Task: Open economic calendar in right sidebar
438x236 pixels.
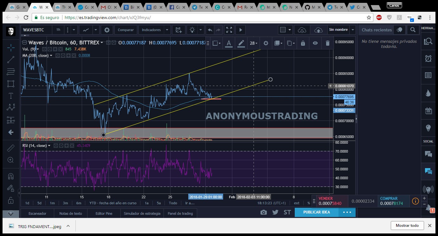Action: click(x=428, y=111)
